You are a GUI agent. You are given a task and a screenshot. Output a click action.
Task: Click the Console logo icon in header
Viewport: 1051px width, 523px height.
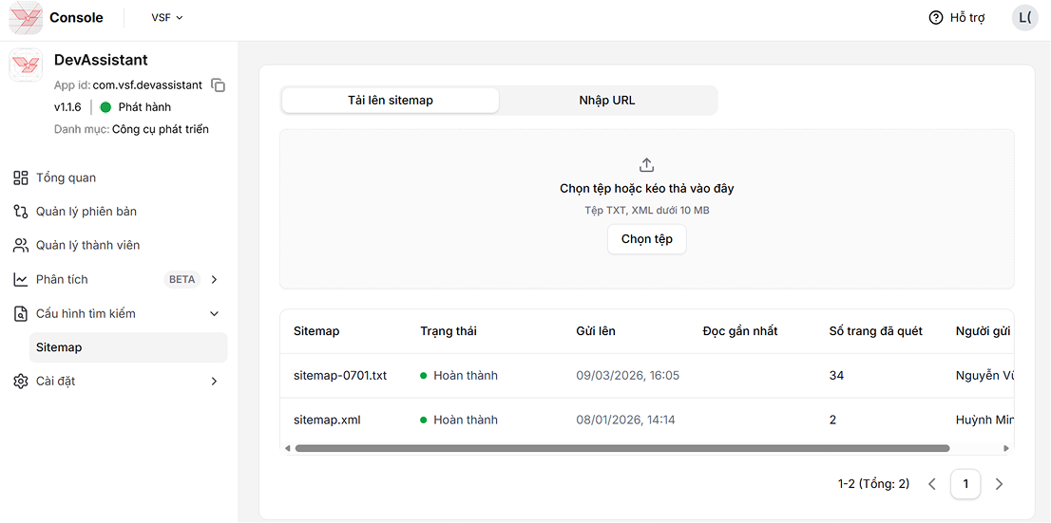pos(26,17)
